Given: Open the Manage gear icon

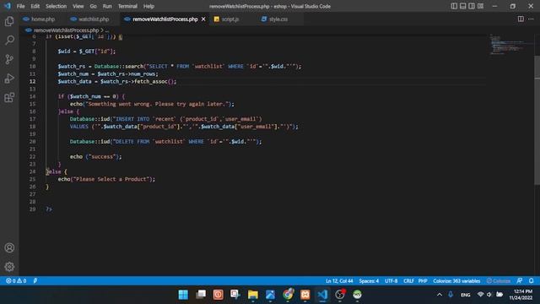Looking at the screenshot, I should (x=9, y=267).
